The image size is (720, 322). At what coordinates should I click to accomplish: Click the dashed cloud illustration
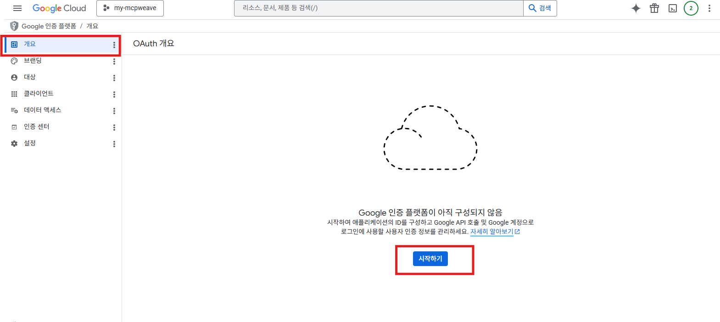click(x=430, y=138)
